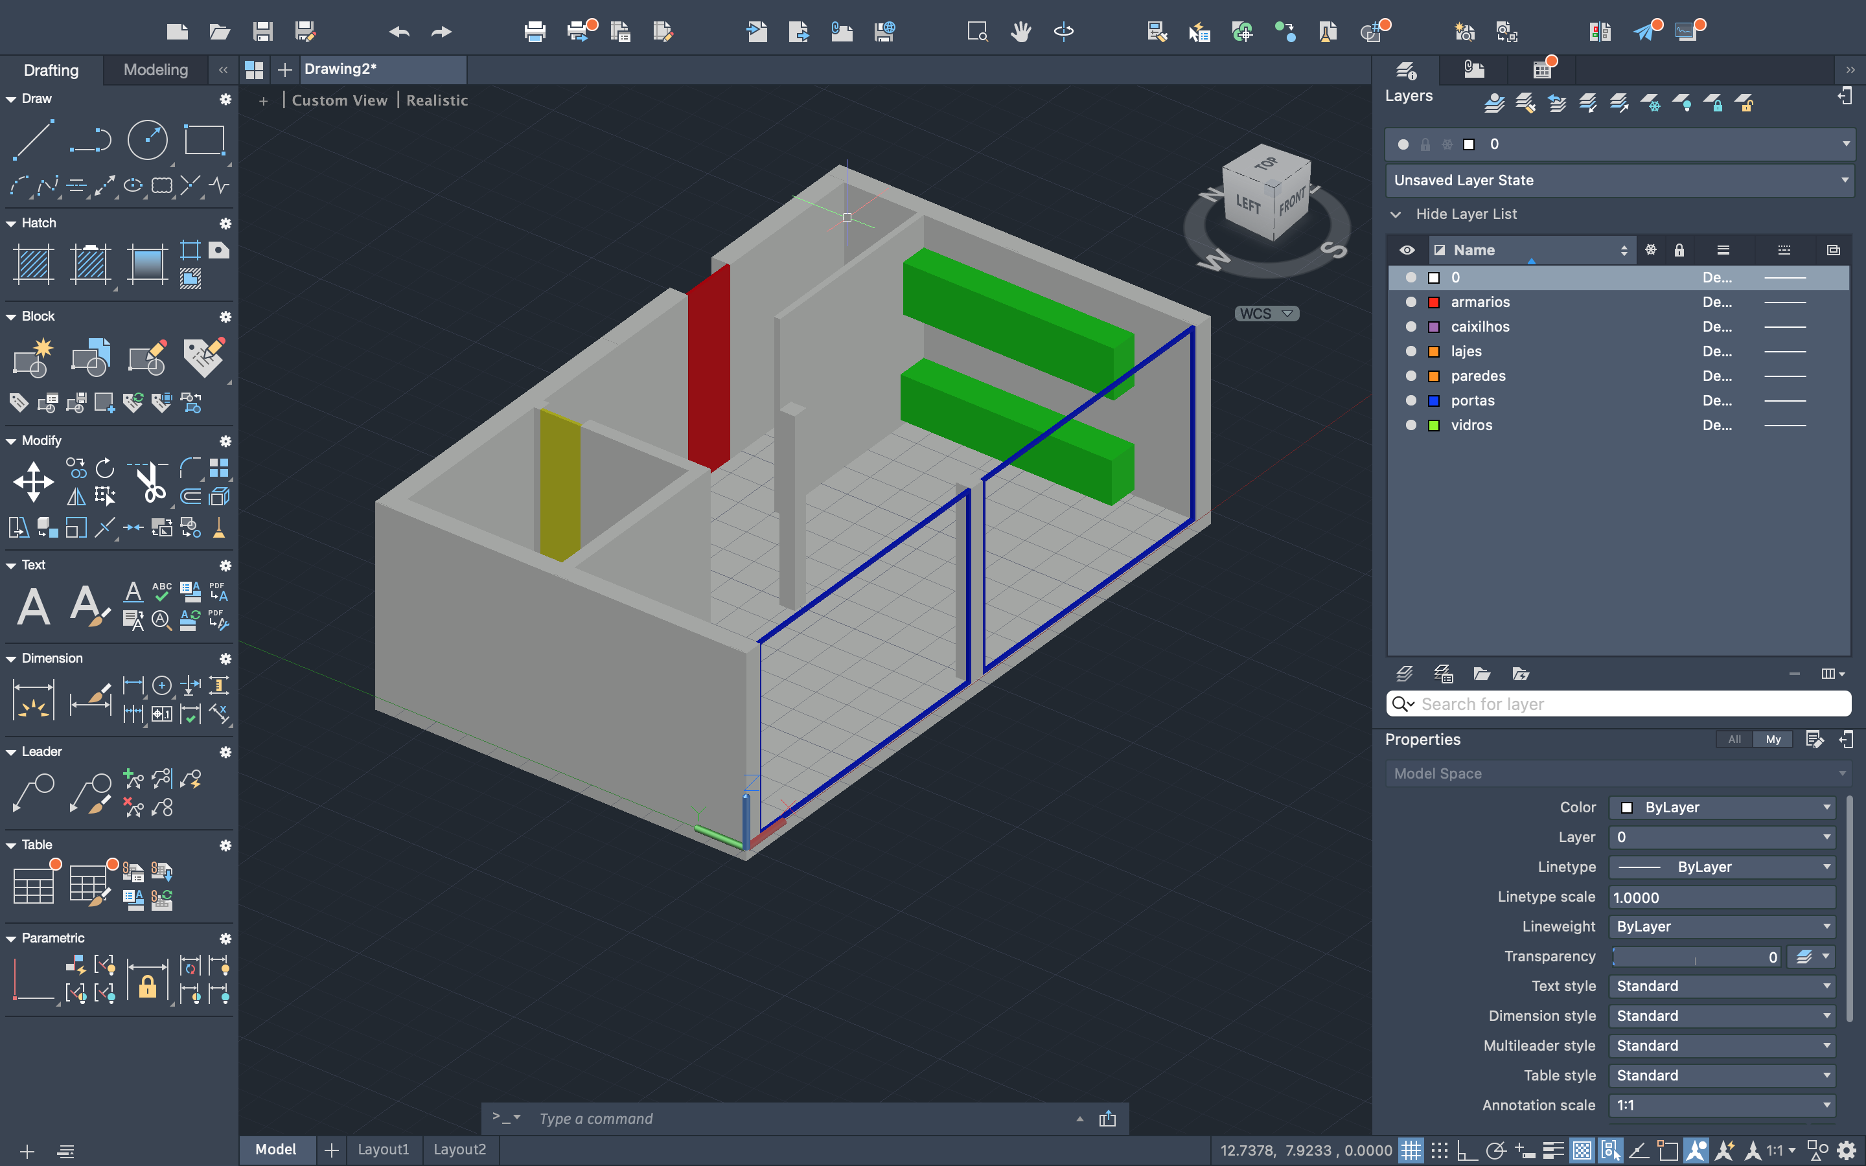Choose the Hatch pattern tool
1866x1166 pixels.
(33, 264)
